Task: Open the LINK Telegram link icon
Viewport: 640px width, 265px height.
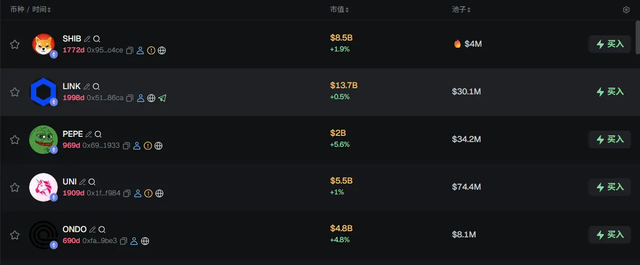Action: (162, 98)
